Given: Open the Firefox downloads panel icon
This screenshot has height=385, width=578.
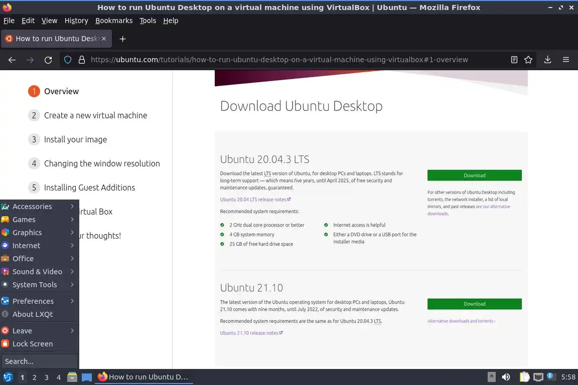Looking at the screenshot, I should tap(548, 60).
